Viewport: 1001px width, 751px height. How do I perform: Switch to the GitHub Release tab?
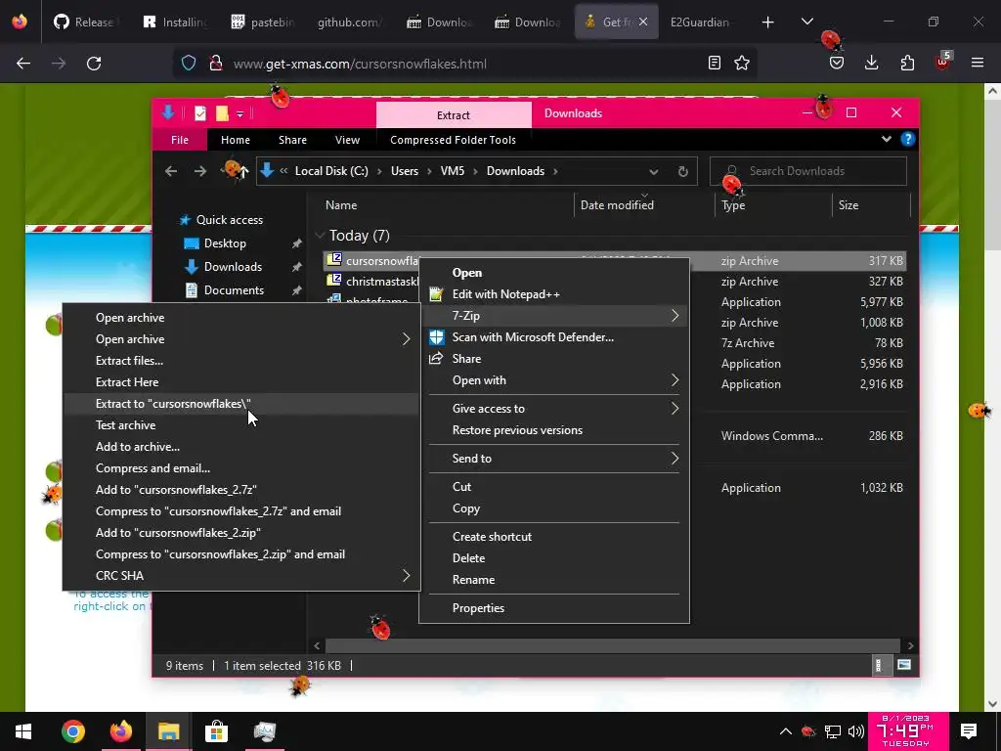[84, 22]
